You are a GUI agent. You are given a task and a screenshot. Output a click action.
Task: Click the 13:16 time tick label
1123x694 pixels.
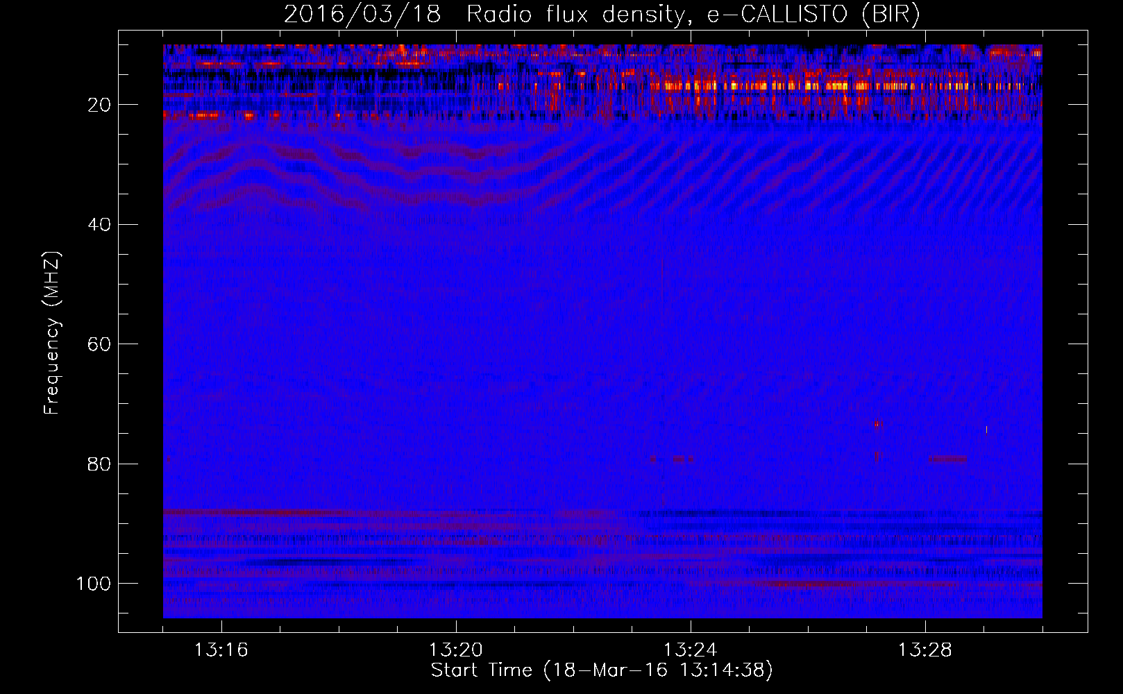pyautogui.click(x=221, y=650)
